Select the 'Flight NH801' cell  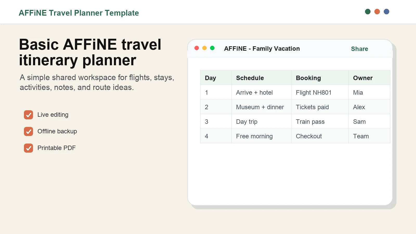tap(320, 92)
